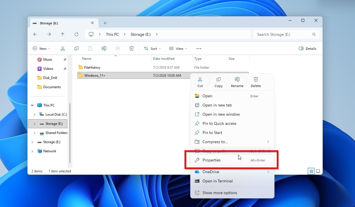
Task: Choose Copy in the context menu
Action: click(x=219, y=82)
